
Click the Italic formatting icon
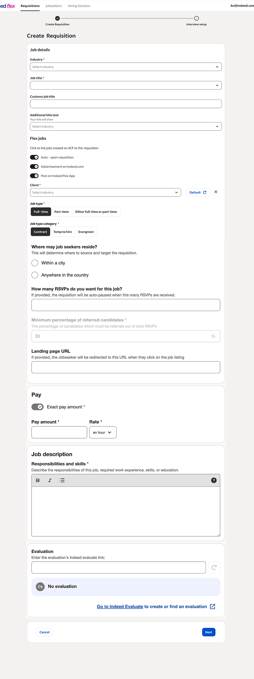pyautogui.click(x=50, y=480)
